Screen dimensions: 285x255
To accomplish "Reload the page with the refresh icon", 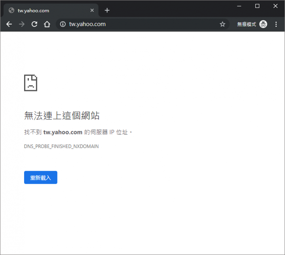I will 34,24.
